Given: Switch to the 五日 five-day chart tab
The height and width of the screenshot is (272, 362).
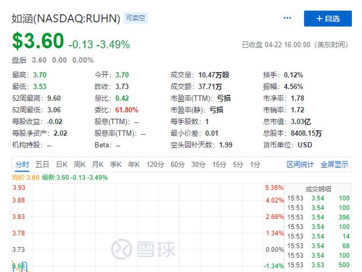Looking at the screenshot, I should (42, 164).
